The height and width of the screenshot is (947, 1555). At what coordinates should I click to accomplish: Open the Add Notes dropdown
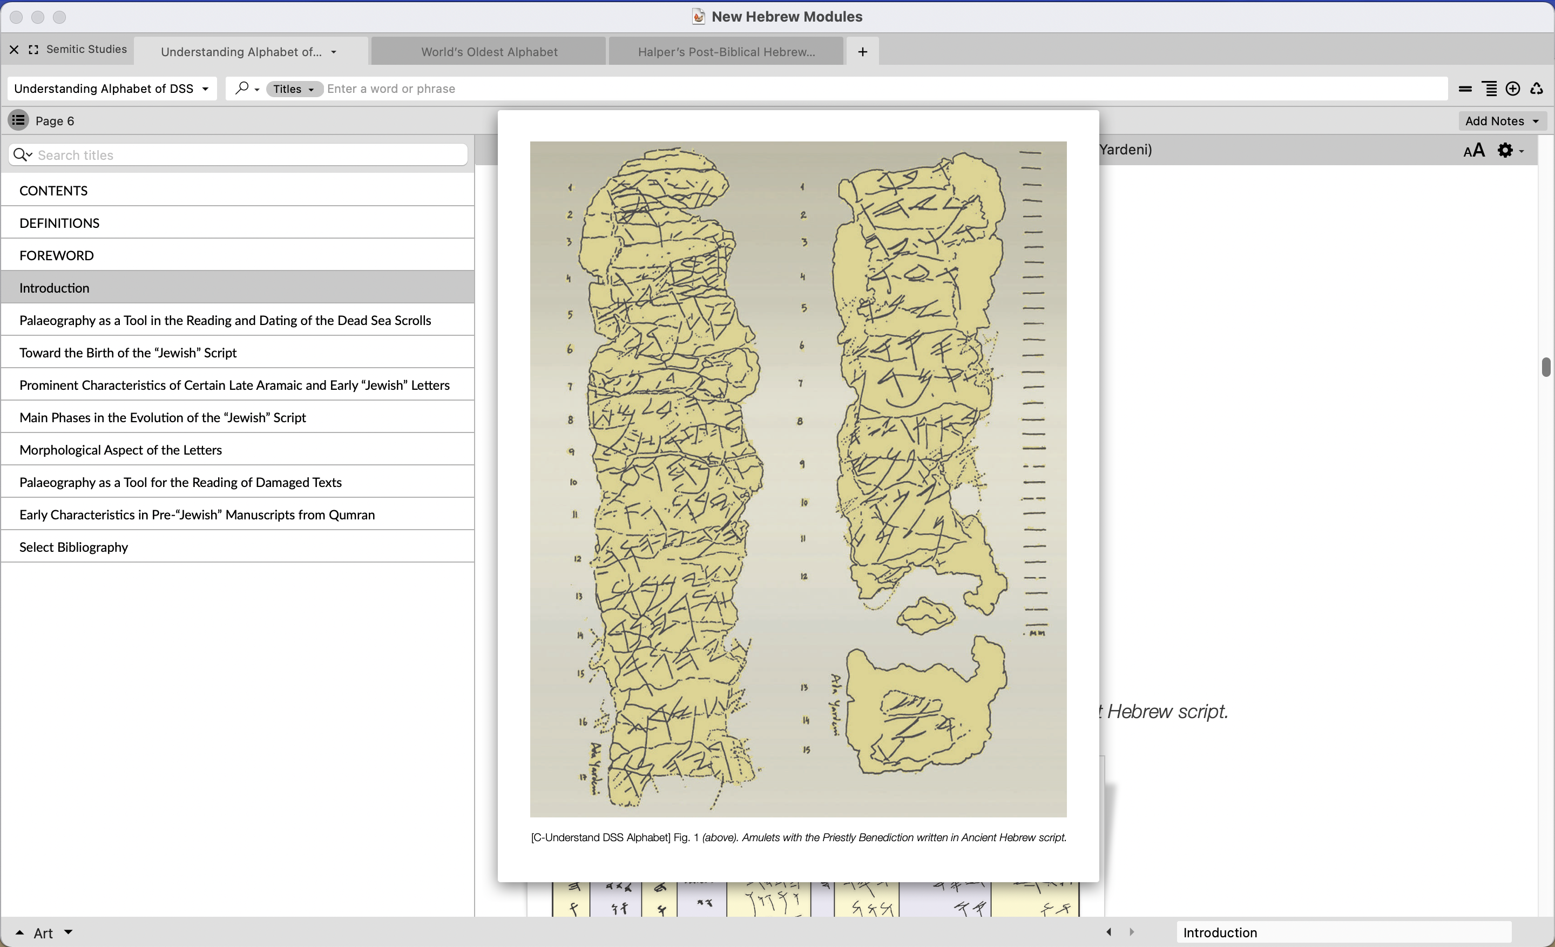tap(1502, 120)
